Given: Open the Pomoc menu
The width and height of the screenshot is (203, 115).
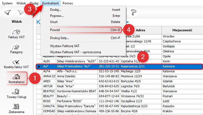Looking at the screenshot, I should (x=68, y=3).
